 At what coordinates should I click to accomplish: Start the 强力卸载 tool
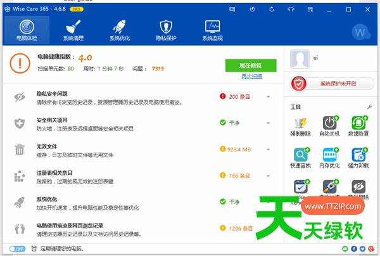click(358, 158)
